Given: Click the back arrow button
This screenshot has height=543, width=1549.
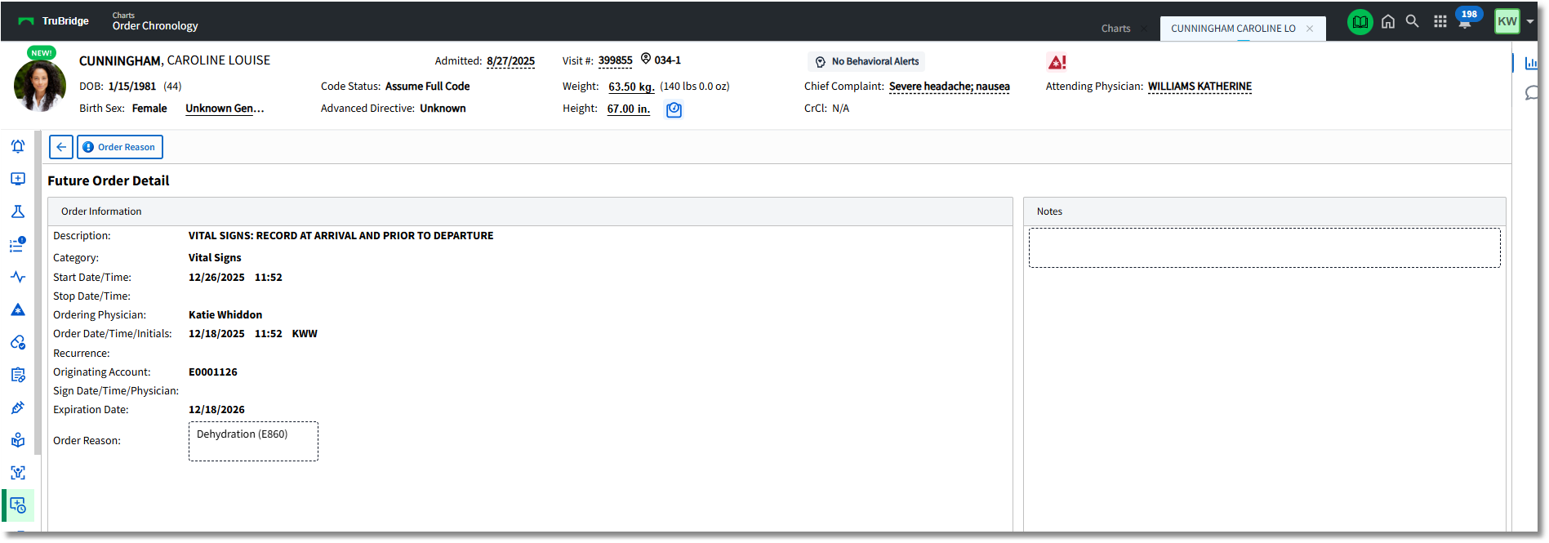Looking at the screenshot, I should (x=61, y=147).
